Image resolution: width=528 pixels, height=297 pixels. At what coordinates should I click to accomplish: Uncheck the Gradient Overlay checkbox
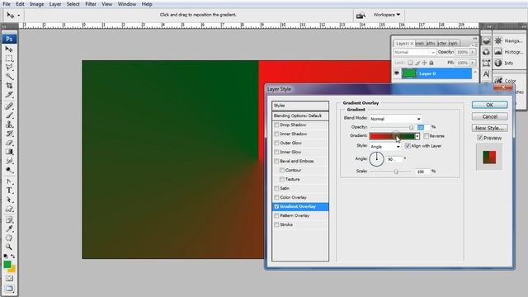pos(276,207)
